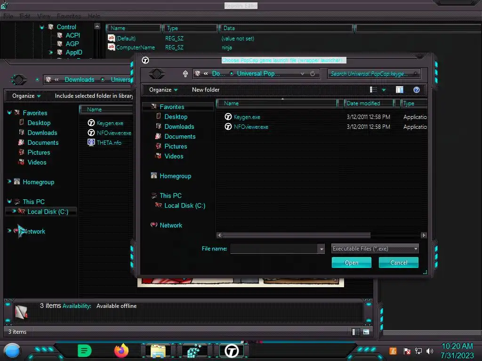Open Help menu in Registry Editor
482x361 pixels.
[x=94, y=16]
